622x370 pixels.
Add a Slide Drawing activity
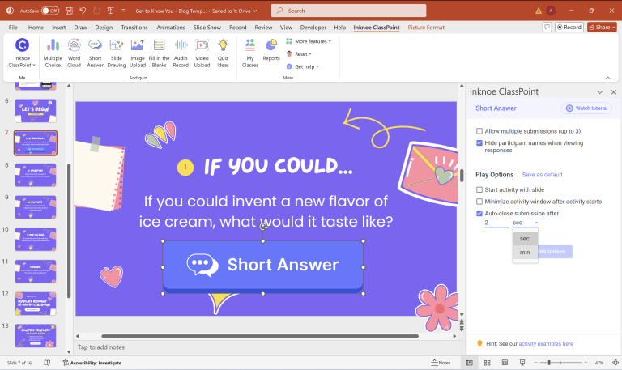117,53
